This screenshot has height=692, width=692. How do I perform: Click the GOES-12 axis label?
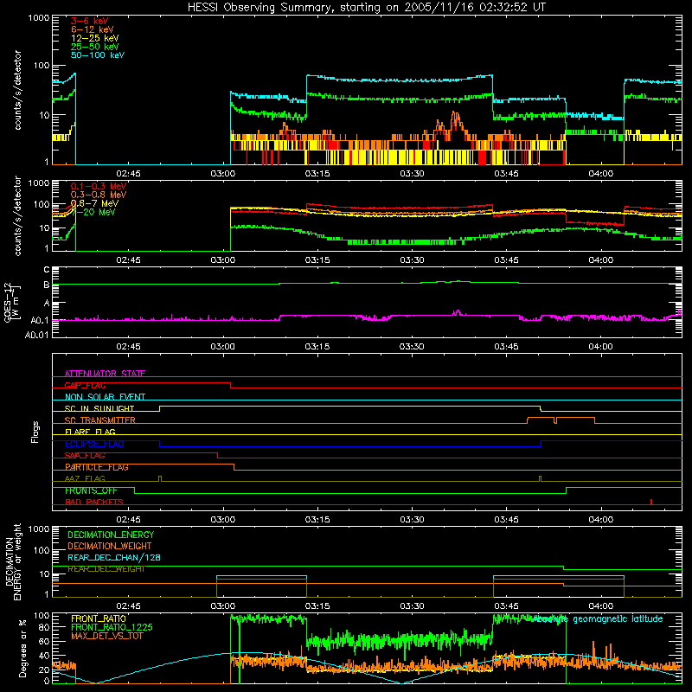(x=11, y=302)
